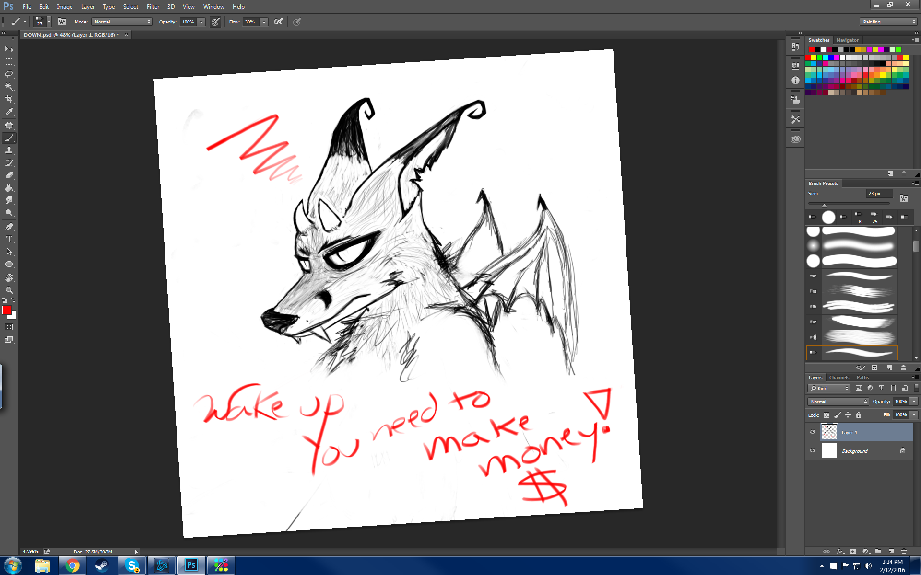Select the Eraser tool
Screen dimensions: 921x575
click(9, 175)
